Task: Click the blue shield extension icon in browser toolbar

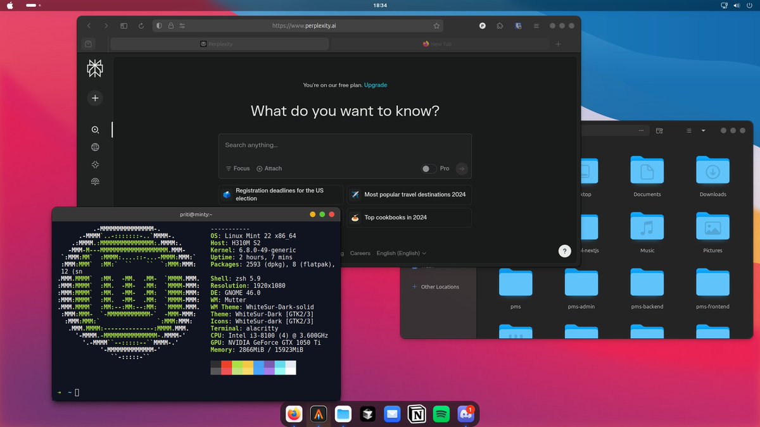Action: point(518,26)
